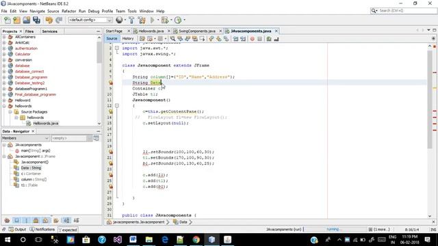Click the Undo toolbar icon
This screenshot has width=438, height=246.
point(49,20)
